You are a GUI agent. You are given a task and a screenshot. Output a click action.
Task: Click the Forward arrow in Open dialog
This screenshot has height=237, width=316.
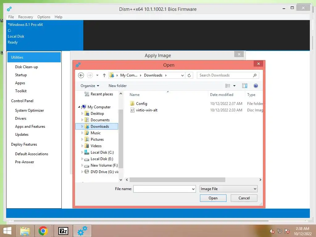pos(90,75)
